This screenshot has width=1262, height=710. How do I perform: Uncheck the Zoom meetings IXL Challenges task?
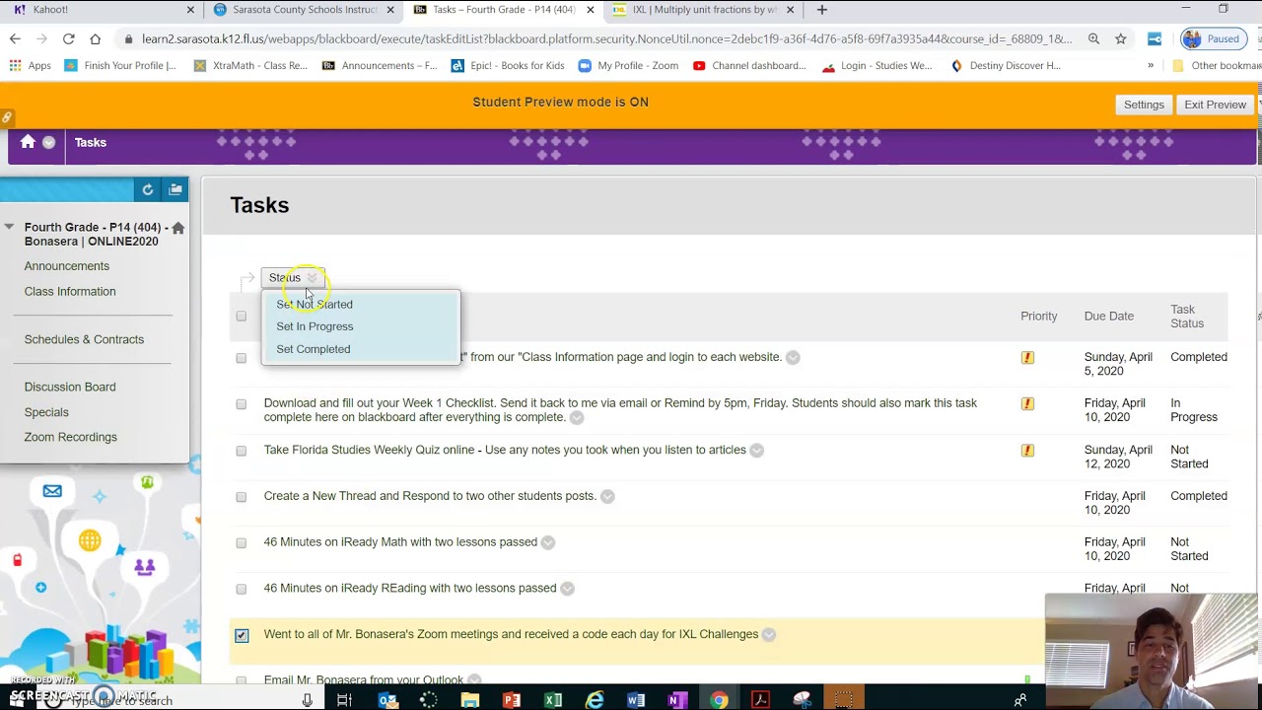(242, 635)
